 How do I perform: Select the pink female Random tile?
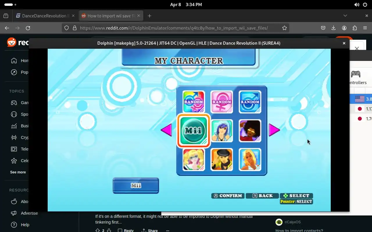(x=222, y=102)
